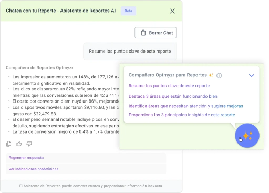Image resolution: width=269 pixels, height=193 pixels.
Task: Open Ver indicaciones predefinidas
Action: click(x=34, y=169)
